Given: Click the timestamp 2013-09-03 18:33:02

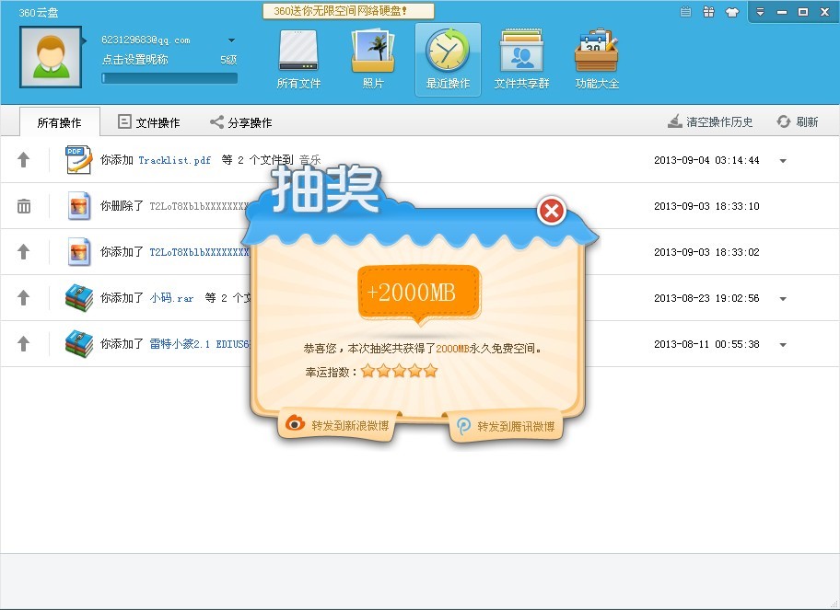Looking at the screenshot, I should [706, 252].
